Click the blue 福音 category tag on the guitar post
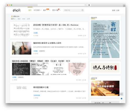131x111 pixels. pos(36,51)
